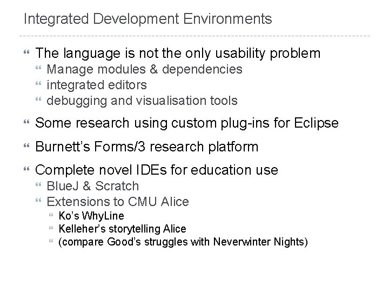Image resolution: width=389 pixels, height=292 pixels.
Task: Click the bullet icon before 'The language is not'
Action: click(x=26, y=52)
